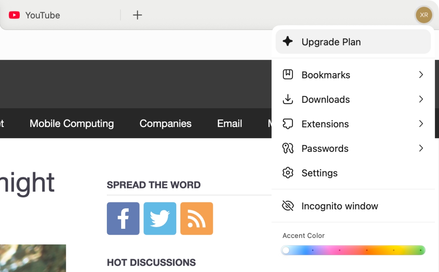Open new tab with plus icon
This screenshot has width=439, height=272.
pyautogui.click(x=137, y=15)
